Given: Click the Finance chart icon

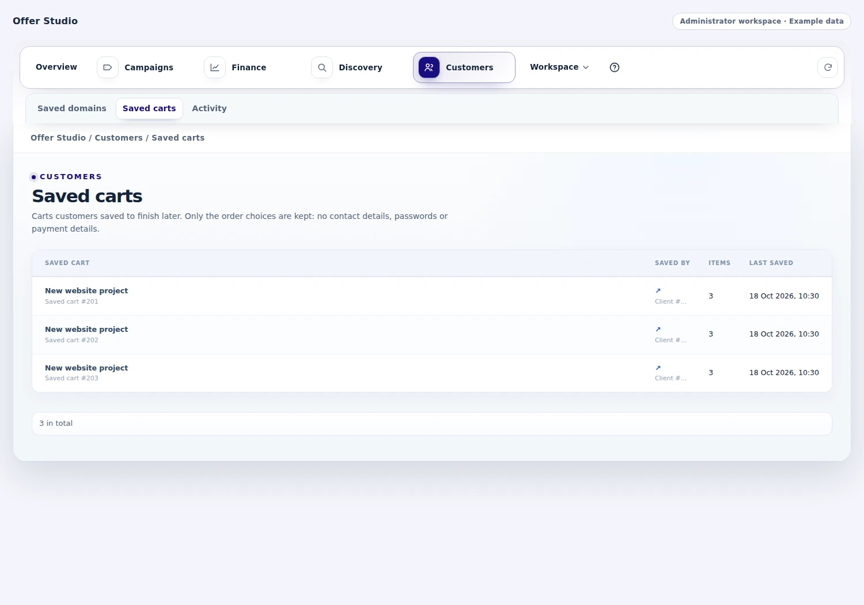Looking at the screenshot, I should [x=215, y=67].
